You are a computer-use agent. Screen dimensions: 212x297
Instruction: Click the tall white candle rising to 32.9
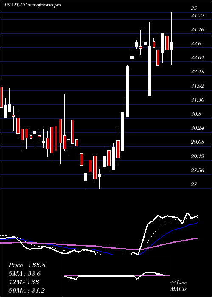[127, 91]
